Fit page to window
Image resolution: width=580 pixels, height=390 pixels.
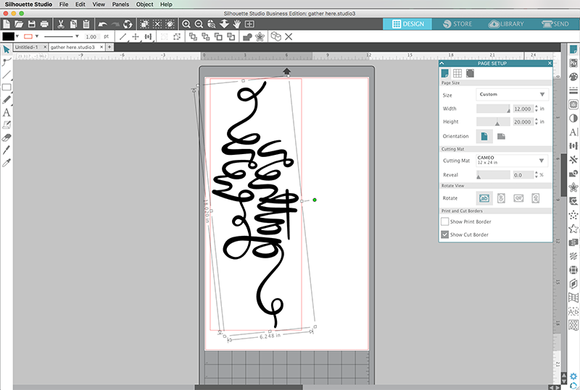[x=249, y=24]
